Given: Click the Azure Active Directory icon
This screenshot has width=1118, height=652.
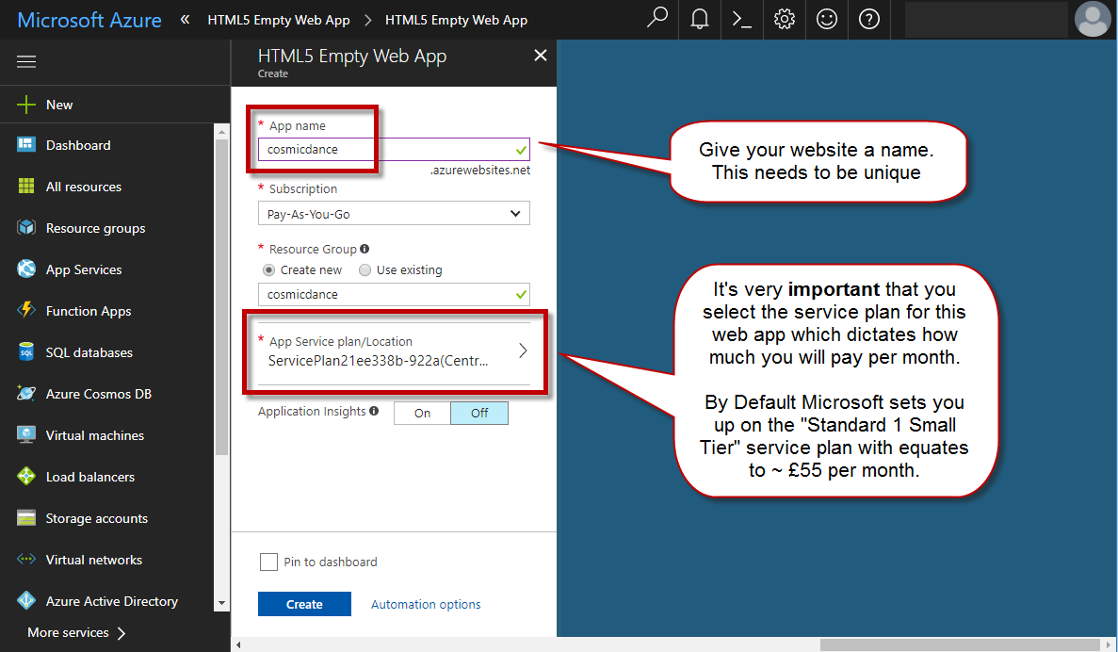Looking at the screenshot, I should pos(26,600).
